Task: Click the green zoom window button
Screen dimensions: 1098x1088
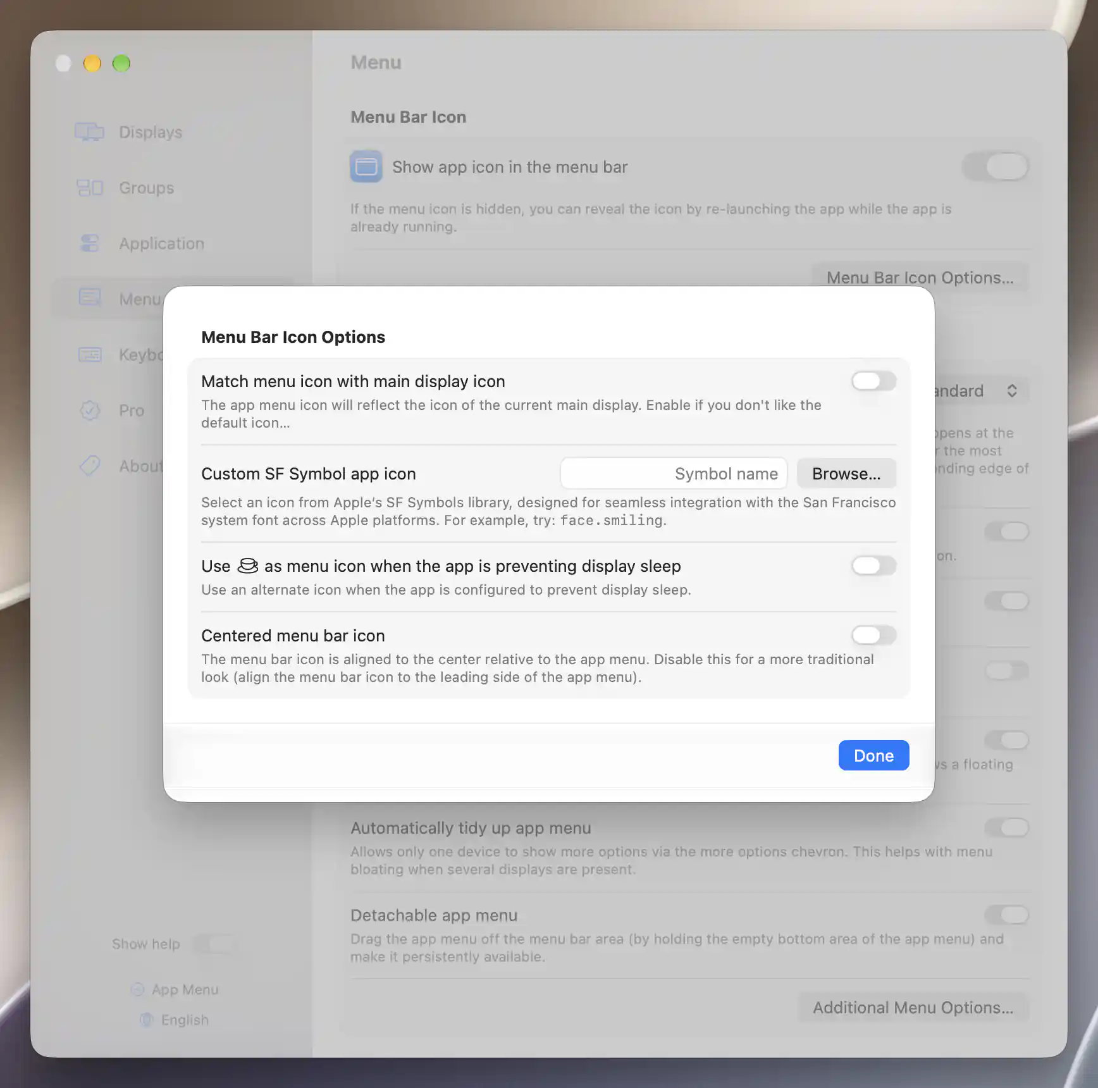Action: pos(121,63)
